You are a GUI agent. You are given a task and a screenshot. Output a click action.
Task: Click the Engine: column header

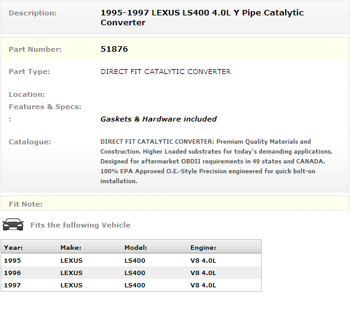point(203,248)
